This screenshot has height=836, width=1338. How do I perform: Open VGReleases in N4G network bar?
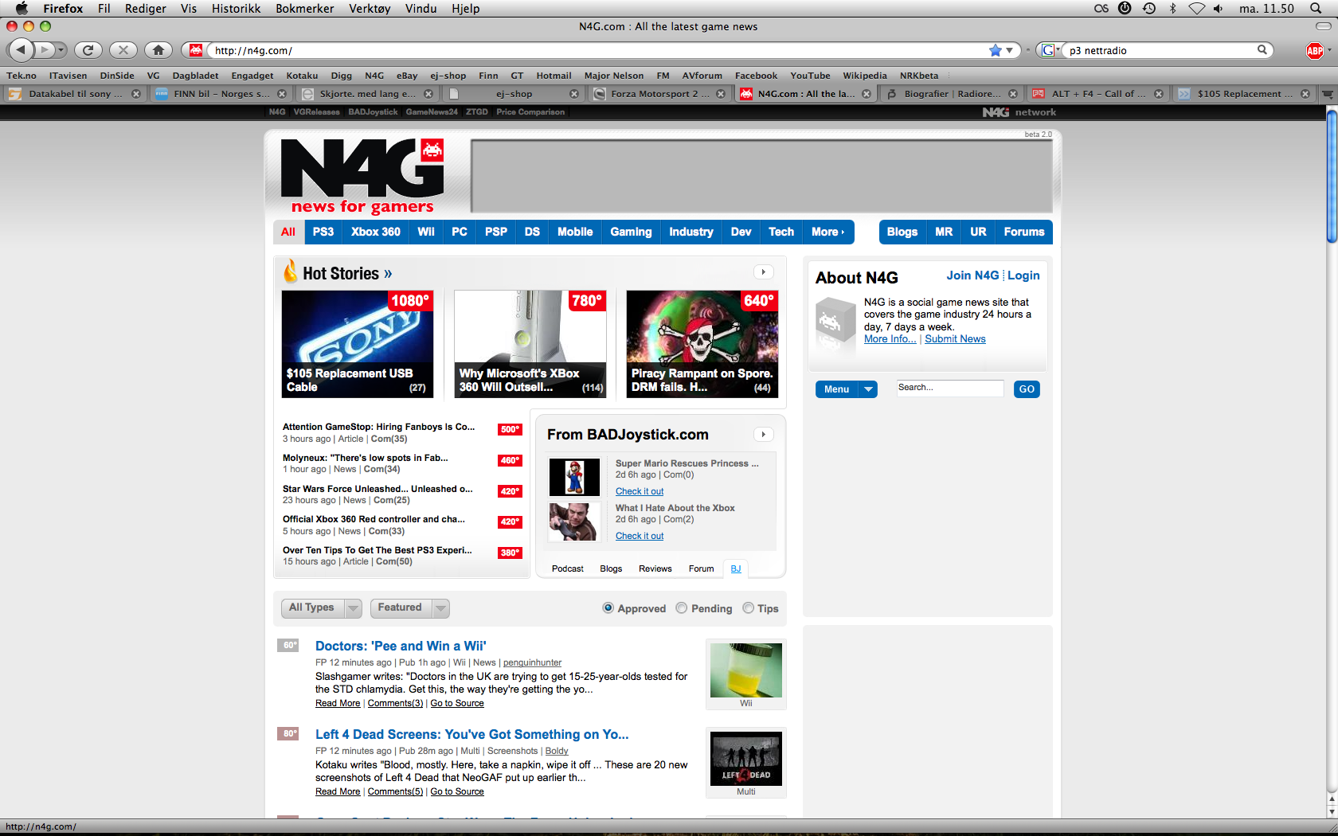click(316, 112)
